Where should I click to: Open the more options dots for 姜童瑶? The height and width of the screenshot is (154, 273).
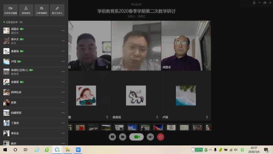(63, 51)
